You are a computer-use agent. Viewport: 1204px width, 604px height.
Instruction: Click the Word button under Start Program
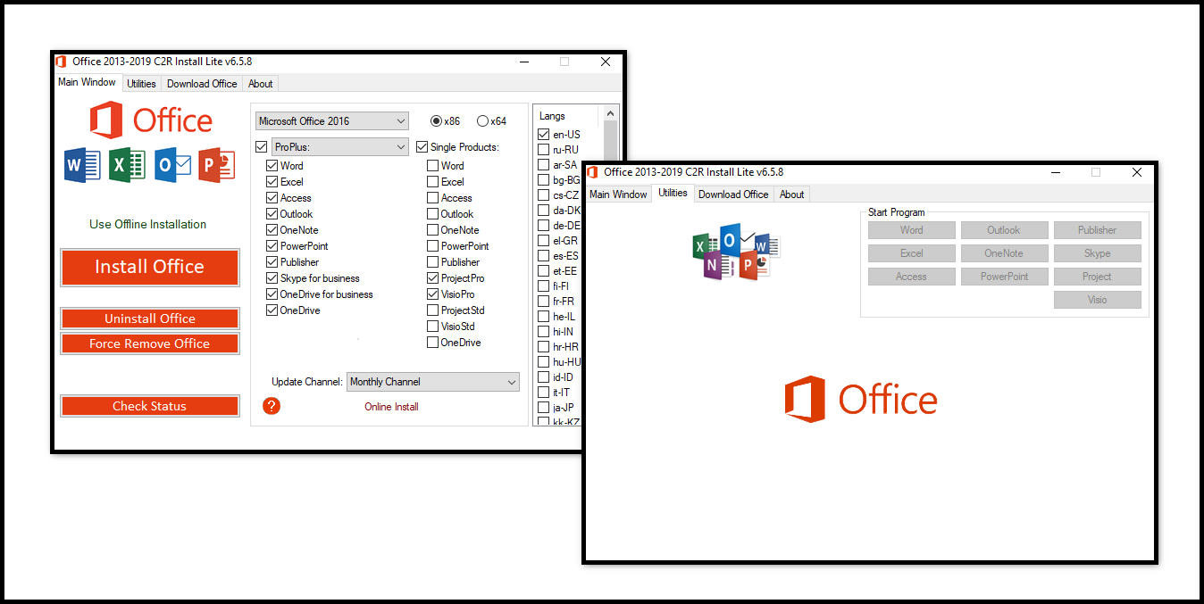(912, 230)
